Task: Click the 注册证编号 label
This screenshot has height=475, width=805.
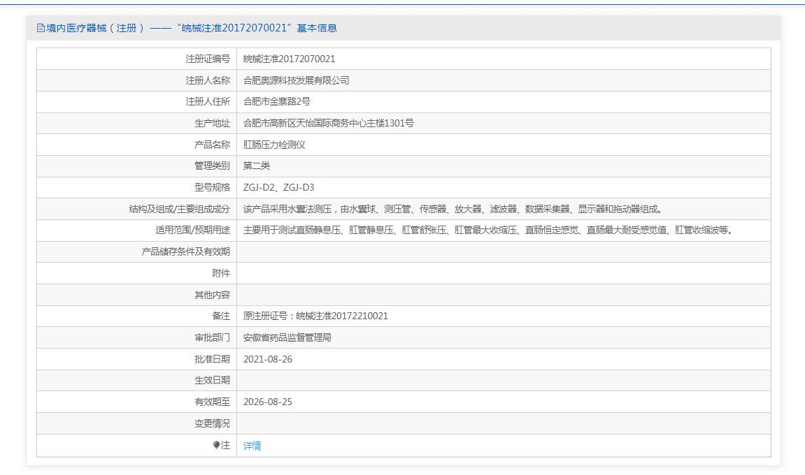Action: click(x=208, y=59)
